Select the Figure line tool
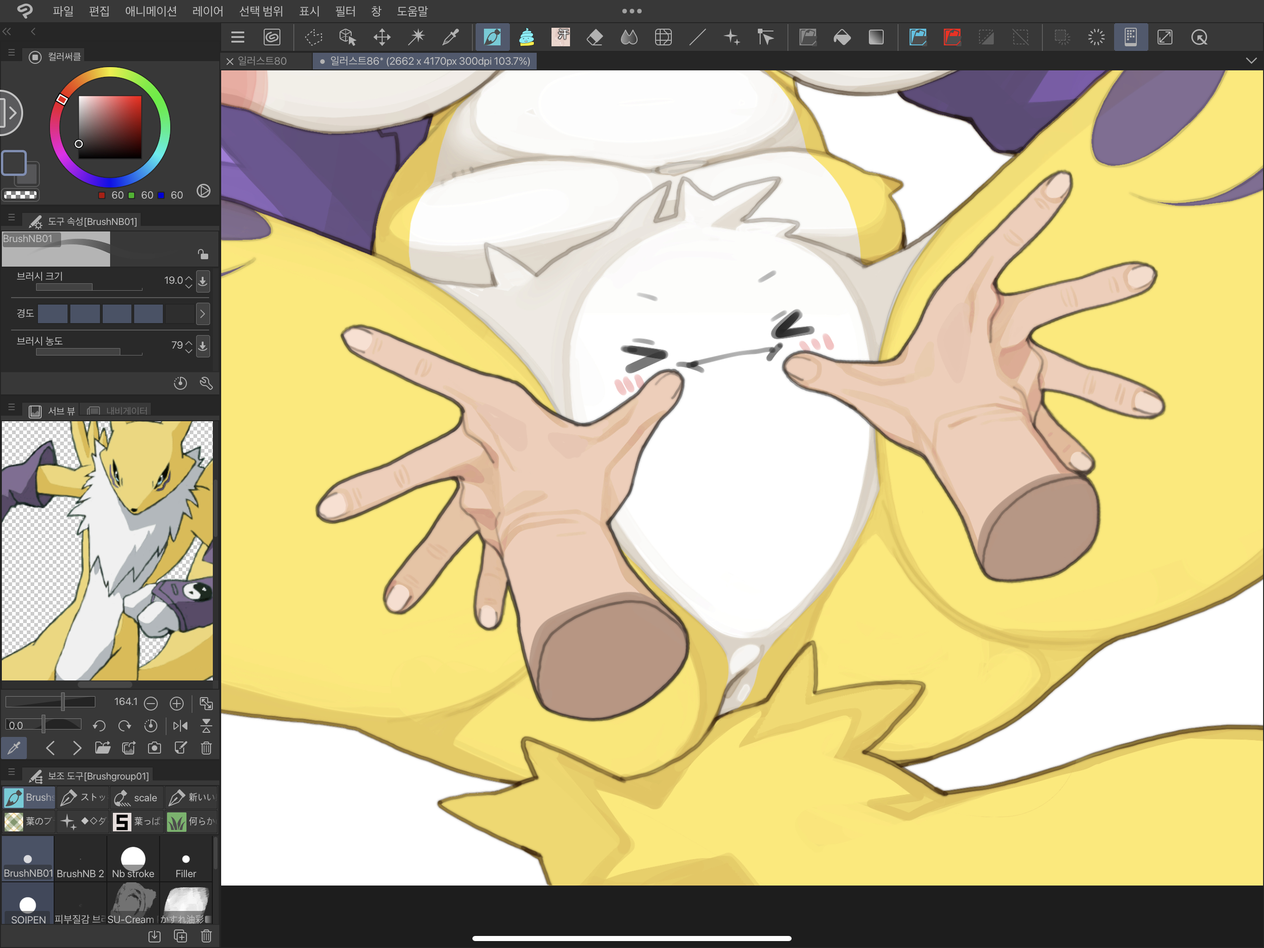The width and height of the screenshot is (1264, 948). (x=697, y=38)
